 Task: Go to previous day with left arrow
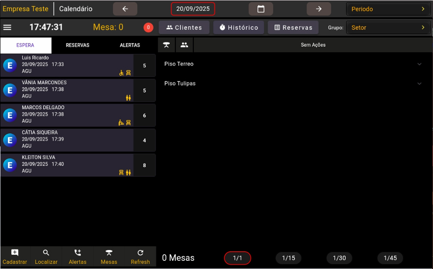[125, 9]
